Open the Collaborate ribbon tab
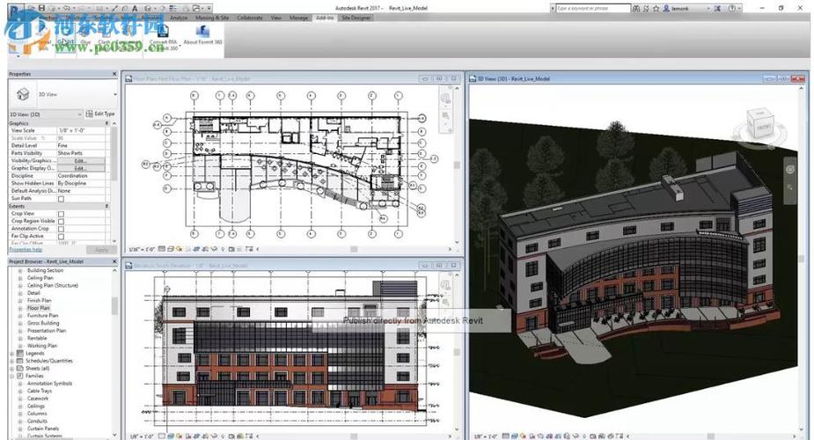The width and height of the screenshot is (814, 440). [250, 18]
